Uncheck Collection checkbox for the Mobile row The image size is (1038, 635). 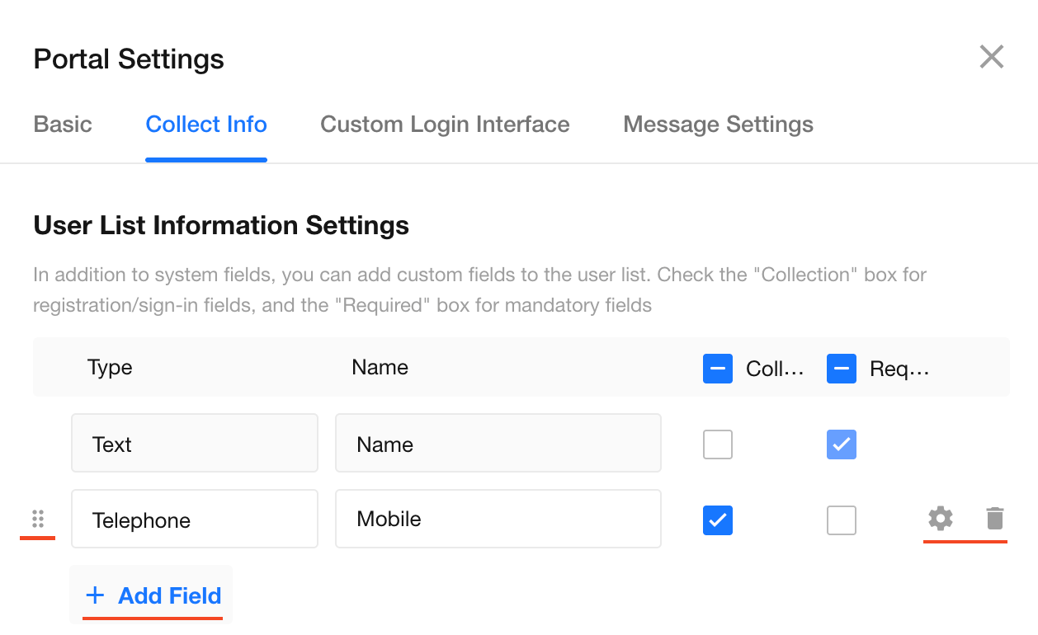[717, 520]
